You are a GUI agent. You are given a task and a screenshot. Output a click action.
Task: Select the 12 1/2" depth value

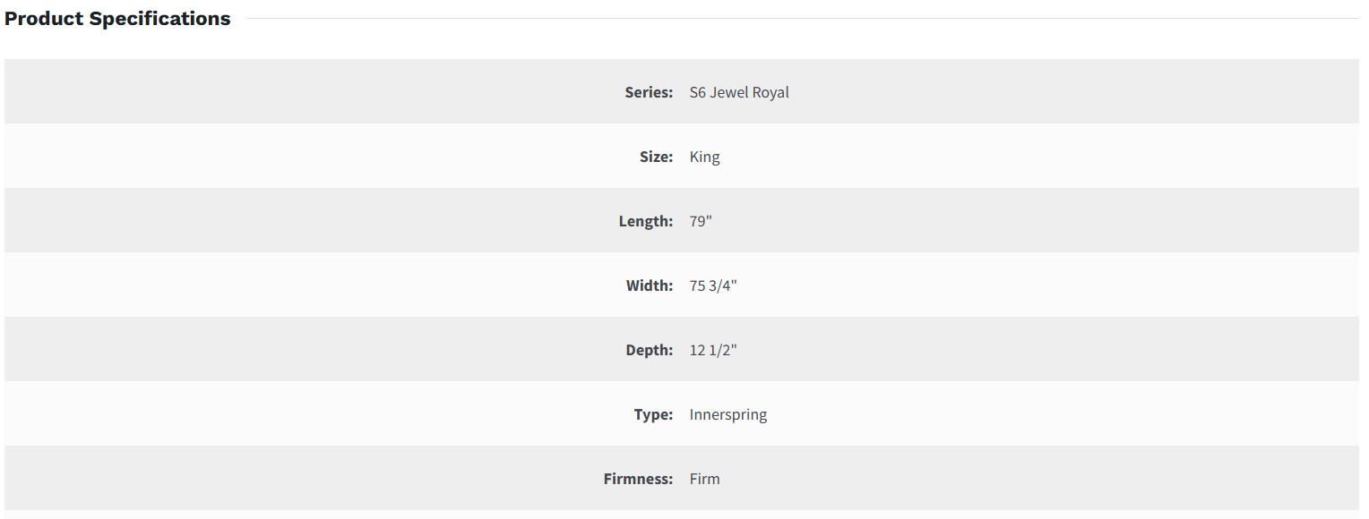[x=713, y=350]
